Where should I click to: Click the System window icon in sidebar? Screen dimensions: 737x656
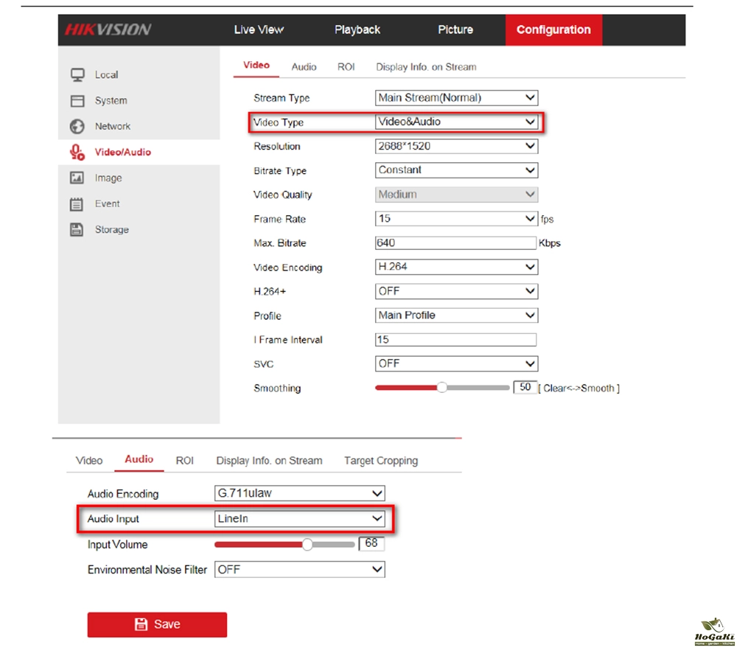click(77, 101)
